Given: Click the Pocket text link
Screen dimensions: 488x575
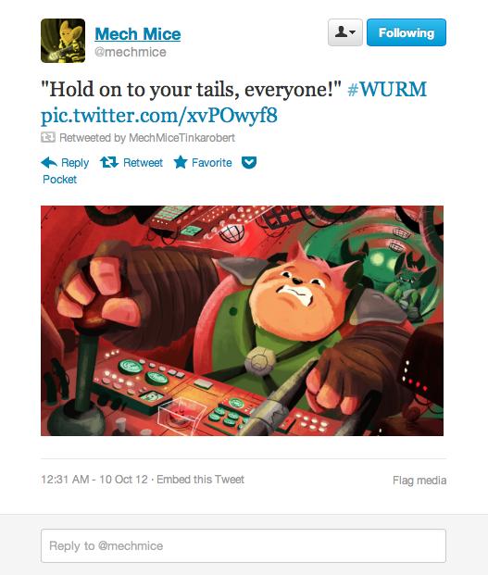Looking at the screenshot, I should (x=60, y=180).
